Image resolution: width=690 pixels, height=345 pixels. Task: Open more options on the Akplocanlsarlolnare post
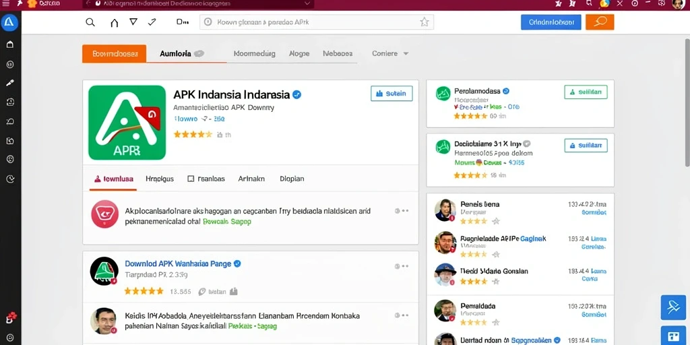(402, 211)
